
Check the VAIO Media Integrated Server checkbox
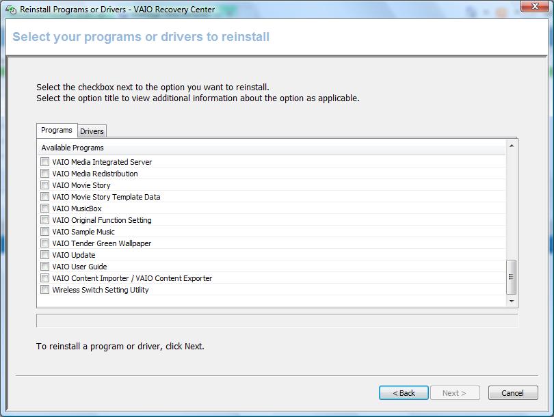(x=45, y=162)
